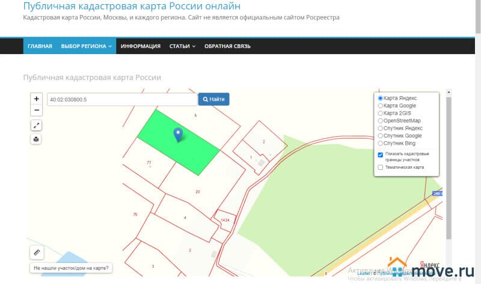Select the Спутник Яндекс map layer

pos(380,128)
